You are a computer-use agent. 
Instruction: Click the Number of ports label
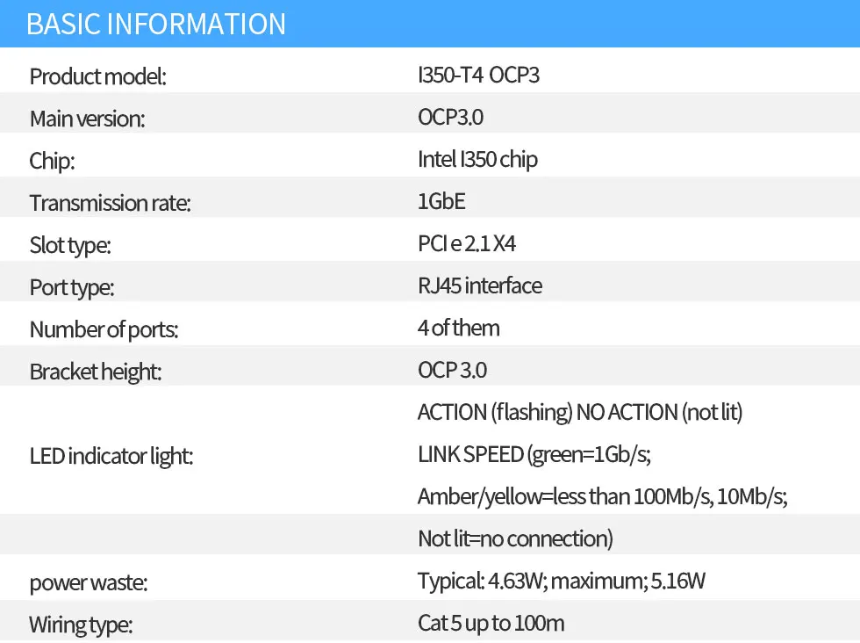104,329
